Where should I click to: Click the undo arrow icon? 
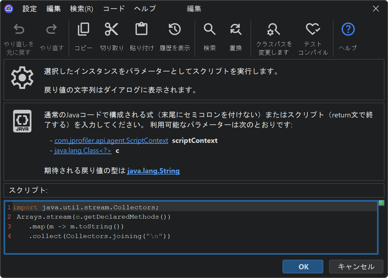[19, 30]
